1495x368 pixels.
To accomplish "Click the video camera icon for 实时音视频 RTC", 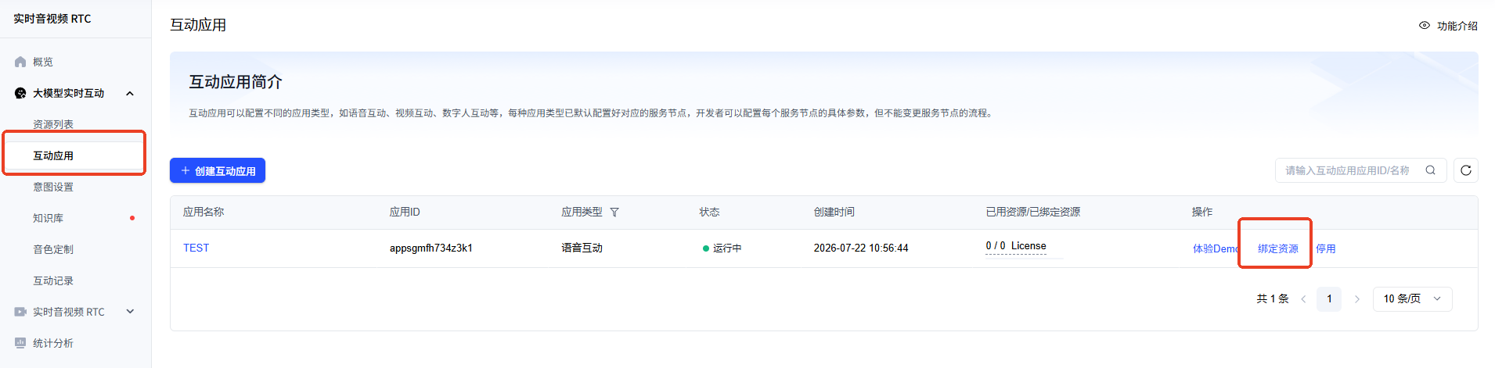I will point(20,312).
